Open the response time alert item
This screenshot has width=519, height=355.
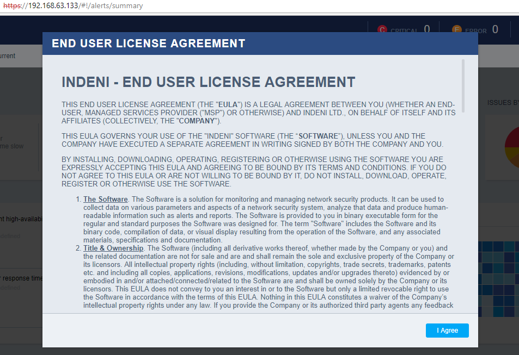point(21,278)
